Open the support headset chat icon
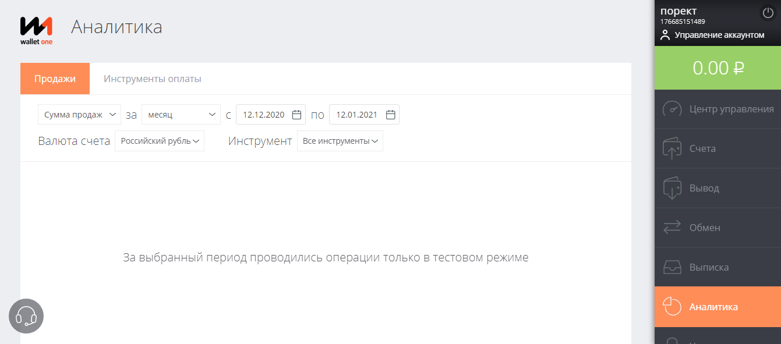 click(26, 316)
